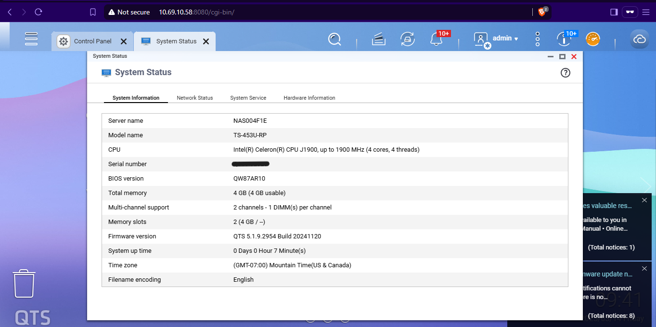Click the server name NAS004F1E

[x=250, y=121]
